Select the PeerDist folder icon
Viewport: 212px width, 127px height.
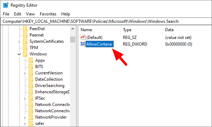coord(25,29)
